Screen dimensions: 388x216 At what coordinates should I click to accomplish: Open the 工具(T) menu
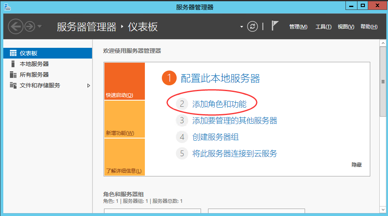pyautogui.click(x=324, y=27)
